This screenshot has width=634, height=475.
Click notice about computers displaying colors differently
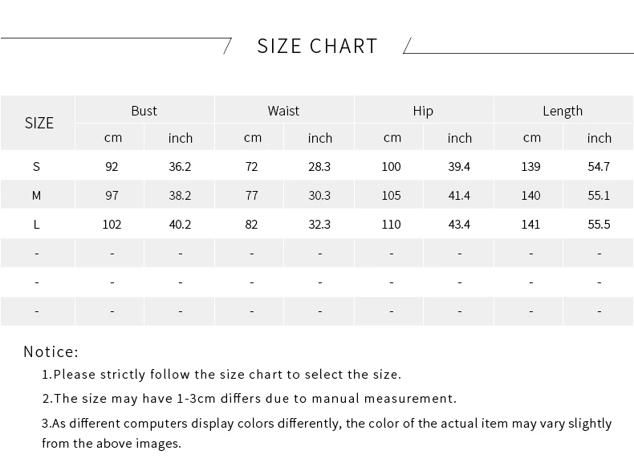point(327,433)
